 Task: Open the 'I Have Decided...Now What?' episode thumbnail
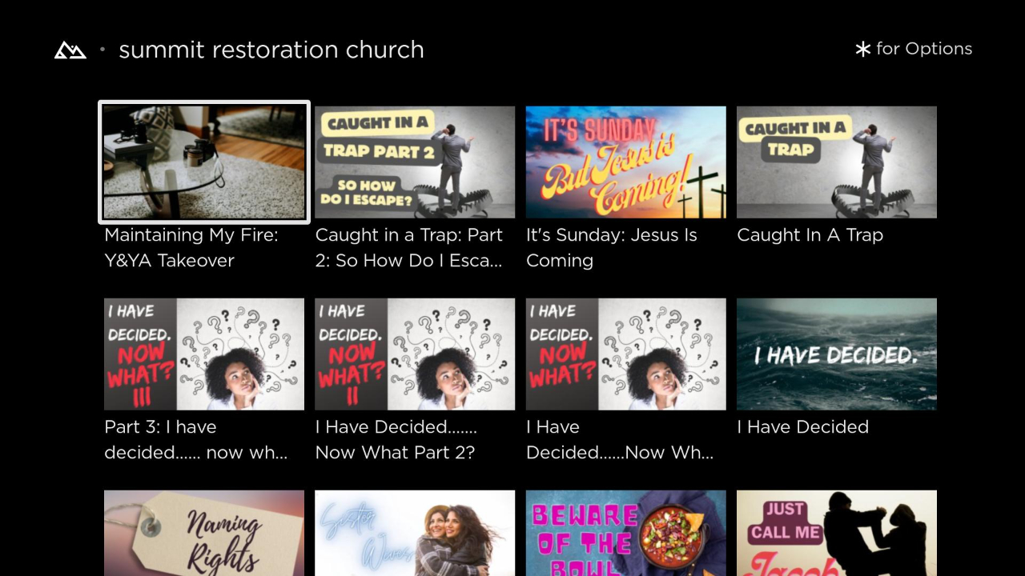625,354
